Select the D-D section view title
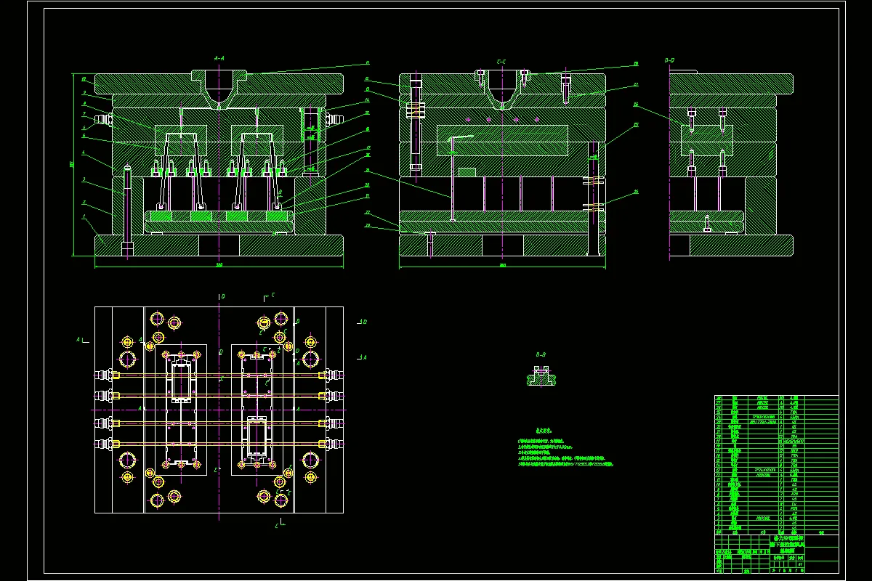The height and width of the screenshot is (581, 872). [x=669, y=60]
